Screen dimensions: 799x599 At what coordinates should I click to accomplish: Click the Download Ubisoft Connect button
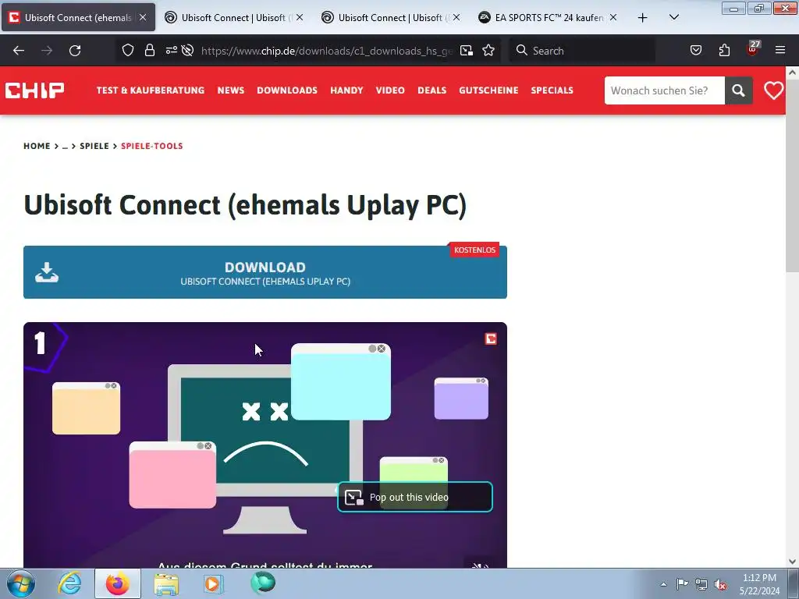click(x=265, y=272)
